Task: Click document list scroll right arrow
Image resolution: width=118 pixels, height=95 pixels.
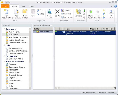Action: (114, 88)
